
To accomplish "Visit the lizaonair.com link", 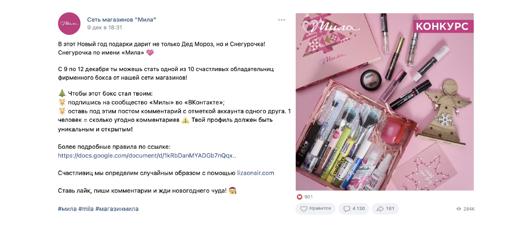I will tap(256, 173).
